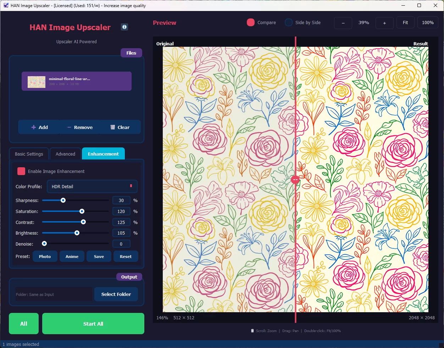This screenshot has width=444, height=348.
Task: Toggle the Enable Image Enhancement checkbox
Action: [21, 171]
